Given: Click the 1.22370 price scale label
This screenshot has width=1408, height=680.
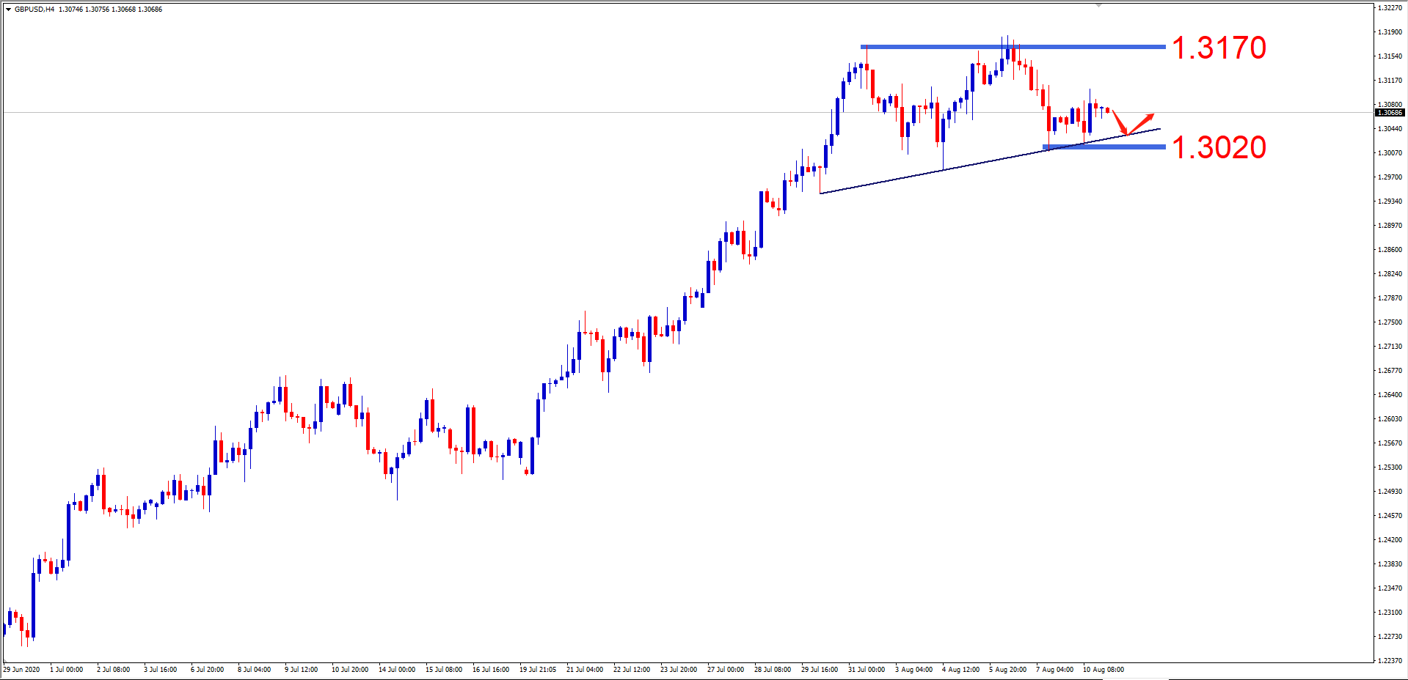Looking at the screenshot, I should click(x=1390, y=660).
